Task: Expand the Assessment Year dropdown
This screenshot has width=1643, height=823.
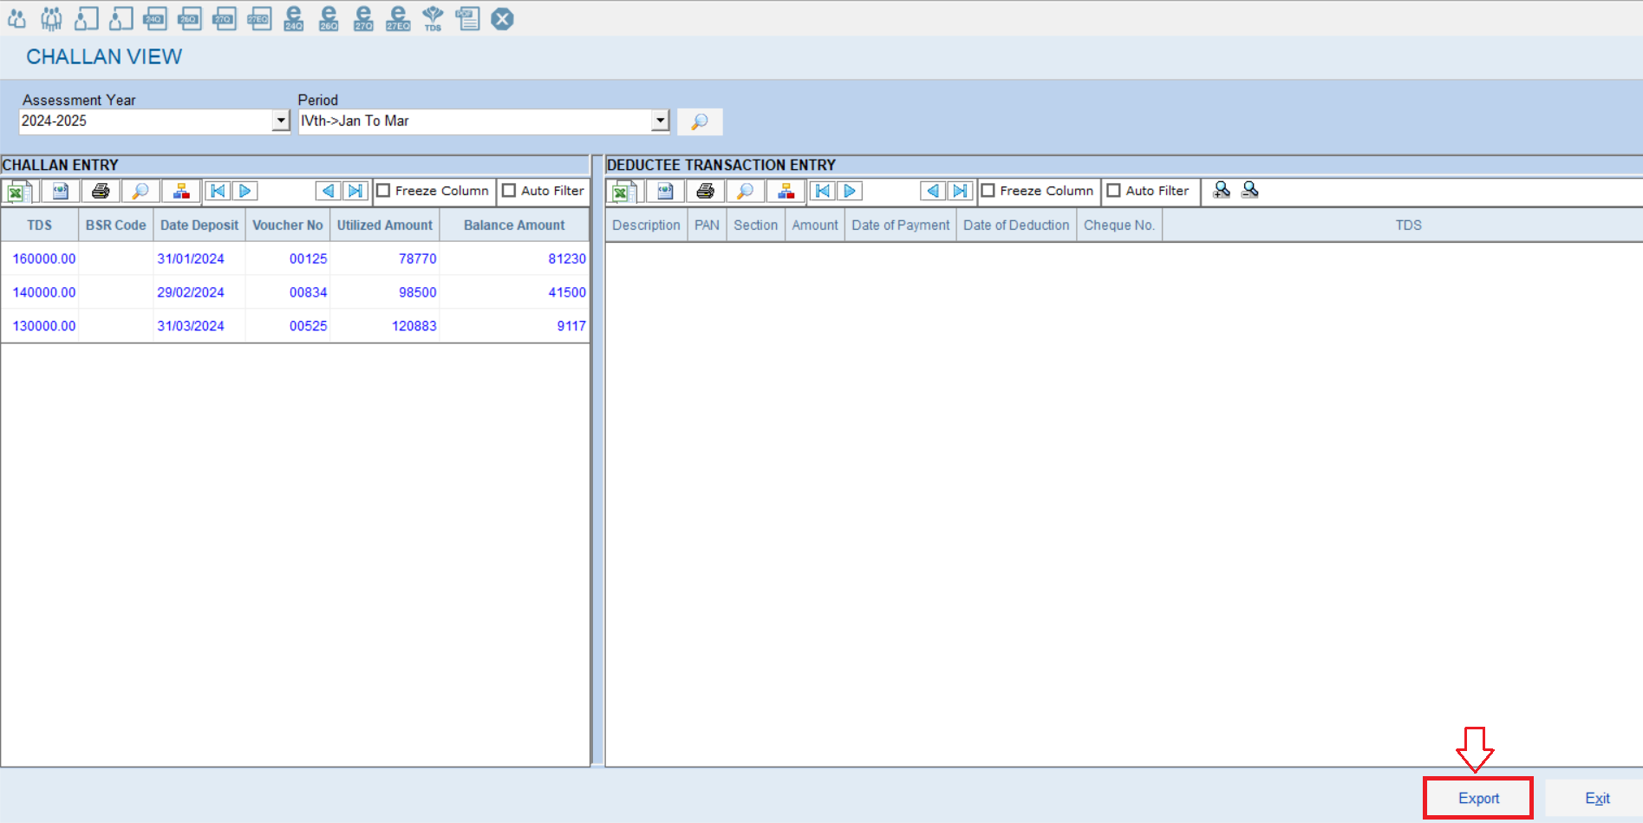Action: coord(281,121)
